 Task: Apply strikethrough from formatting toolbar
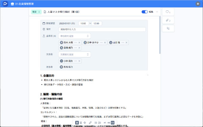[85, 123]
